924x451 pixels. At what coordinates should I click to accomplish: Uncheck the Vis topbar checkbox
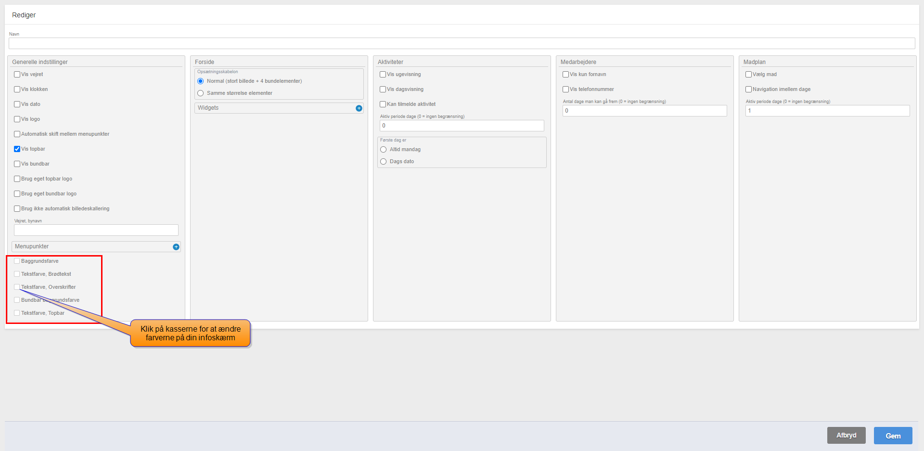point(17,149)
